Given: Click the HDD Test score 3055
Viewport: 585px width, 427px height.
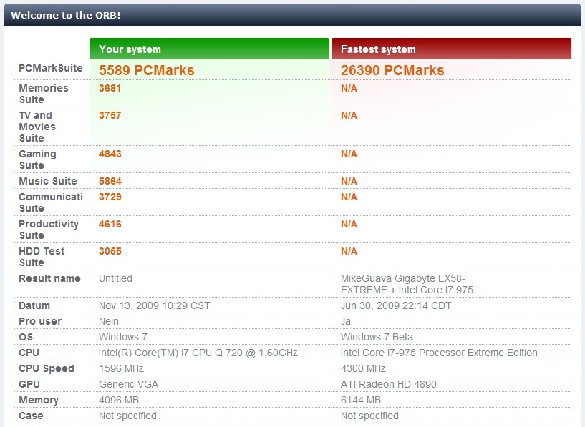Looking at the screenshot, I should pyautogui.click(x=110, y=251).
